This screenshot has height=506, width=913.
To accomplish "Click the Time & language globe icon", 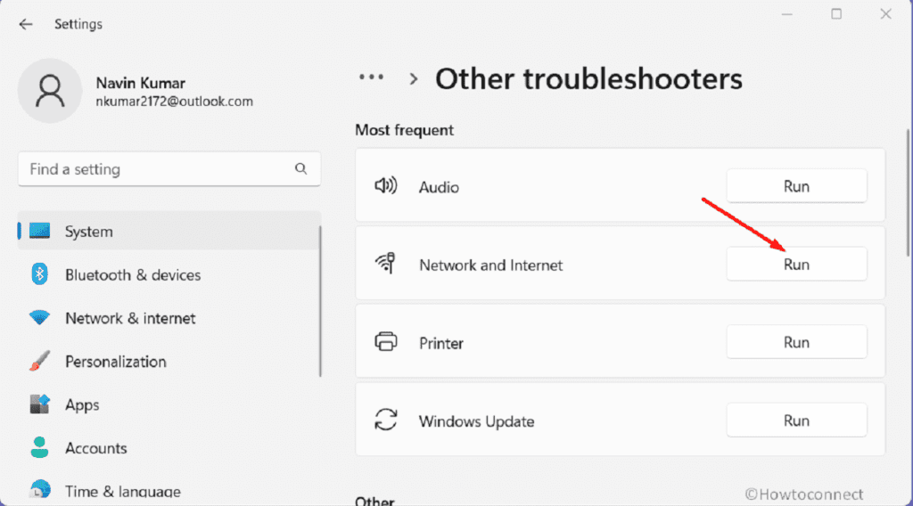I will coord(39,490).
